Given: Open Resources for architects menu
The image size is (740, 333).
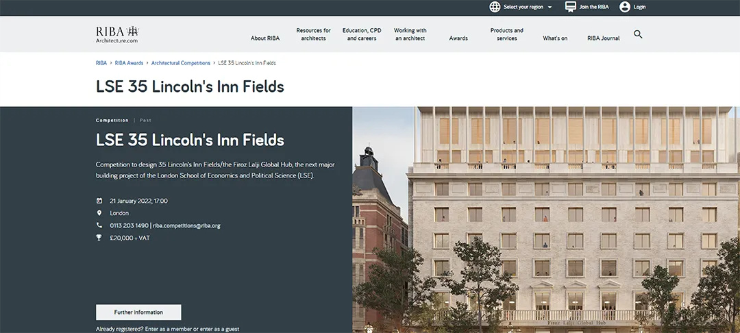Looking at the screenshot, I should pos(313,34).
